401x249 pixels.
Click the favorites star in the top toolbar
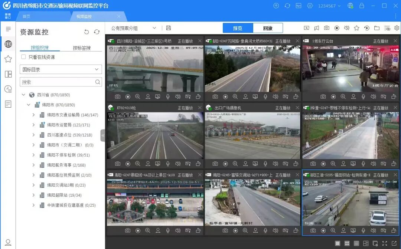click(356, 28)
